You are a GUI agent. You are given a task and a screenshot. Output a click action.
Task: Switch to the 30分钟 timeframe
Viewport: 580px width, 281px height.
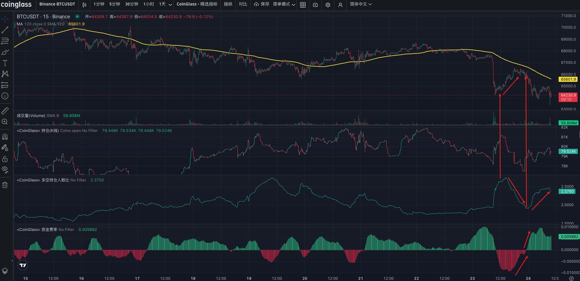[x=131, y=4]
